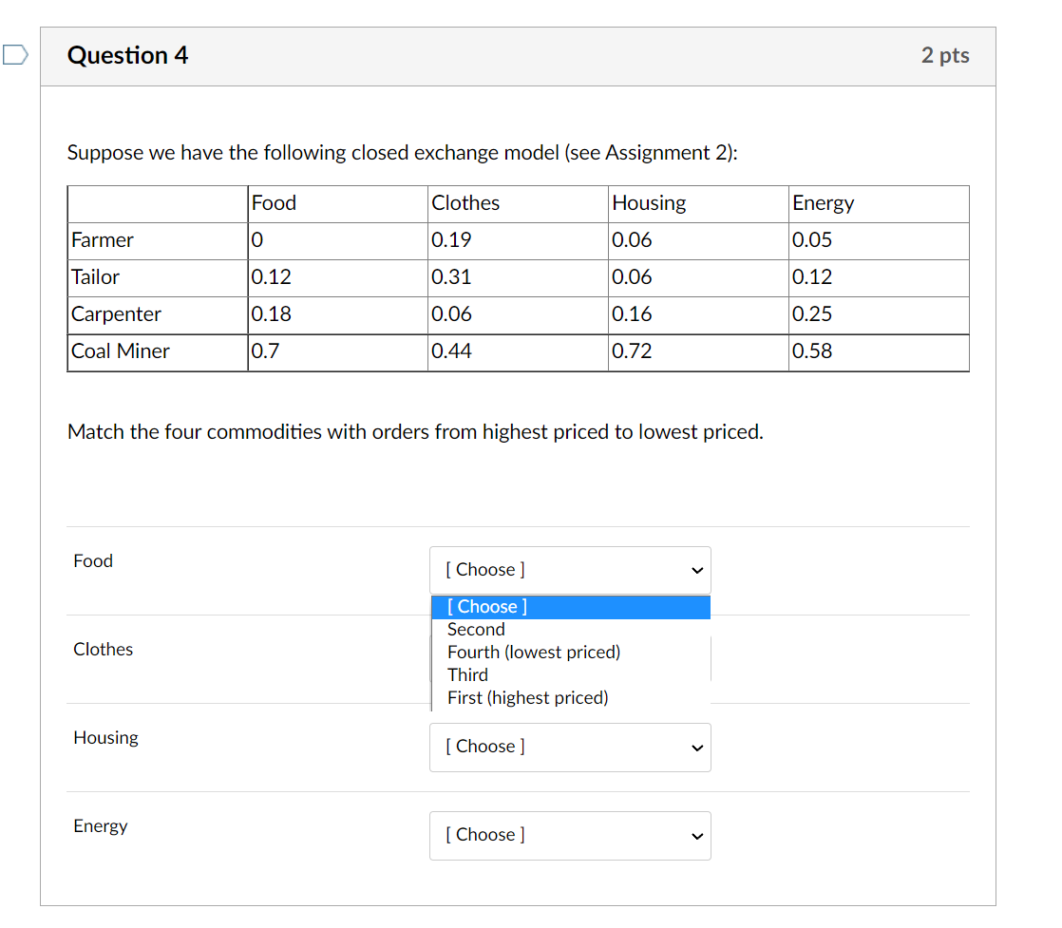
Task: Choose 'Third' from the dropdown list
Action: (571, 675)
